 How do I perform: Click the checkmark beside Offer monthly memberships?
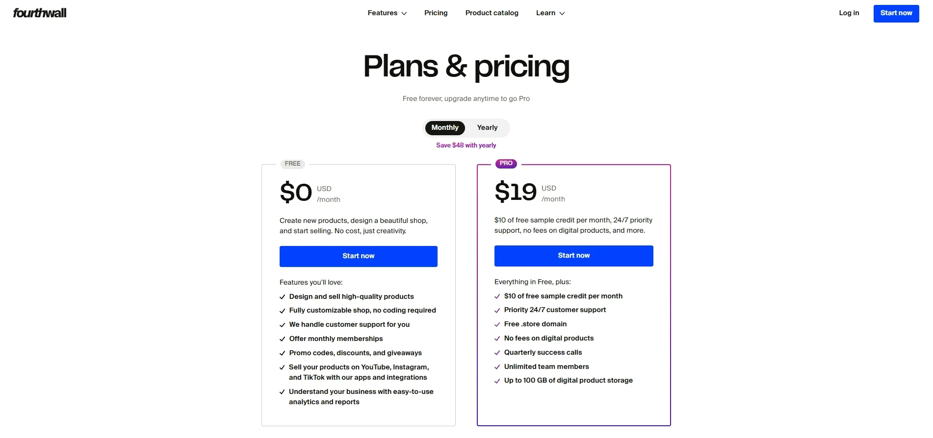click(282, 339)
